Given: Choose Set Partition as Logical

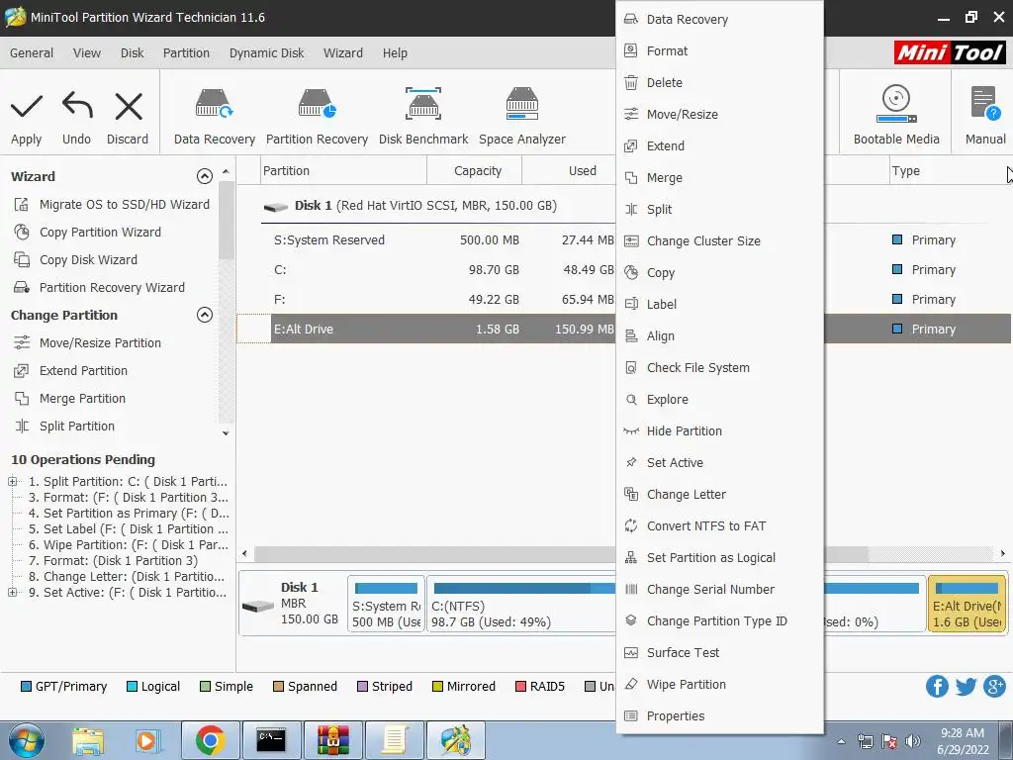Looking at the screenshot, I should (720, 558).
